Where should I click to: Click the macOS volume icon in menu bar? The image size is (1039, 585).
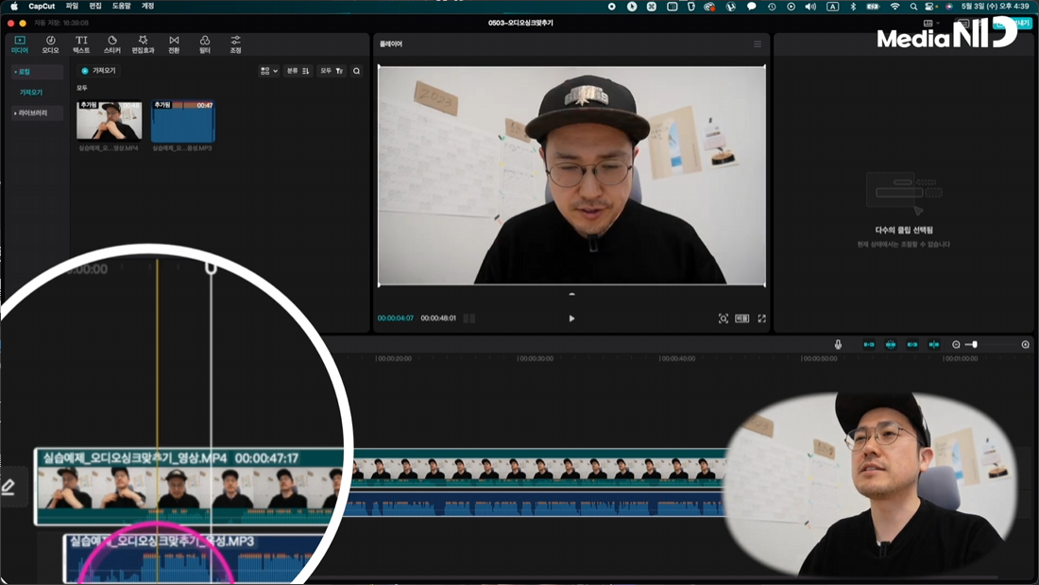pyautogui.click(x=810, y=6)
